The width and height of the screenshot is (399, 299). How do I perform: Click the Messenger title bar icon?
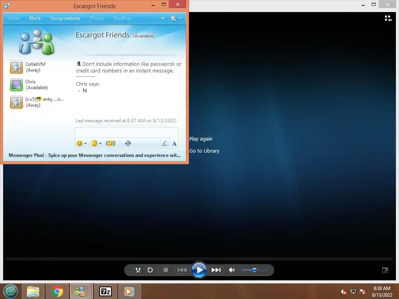click(x=7, y=5)
